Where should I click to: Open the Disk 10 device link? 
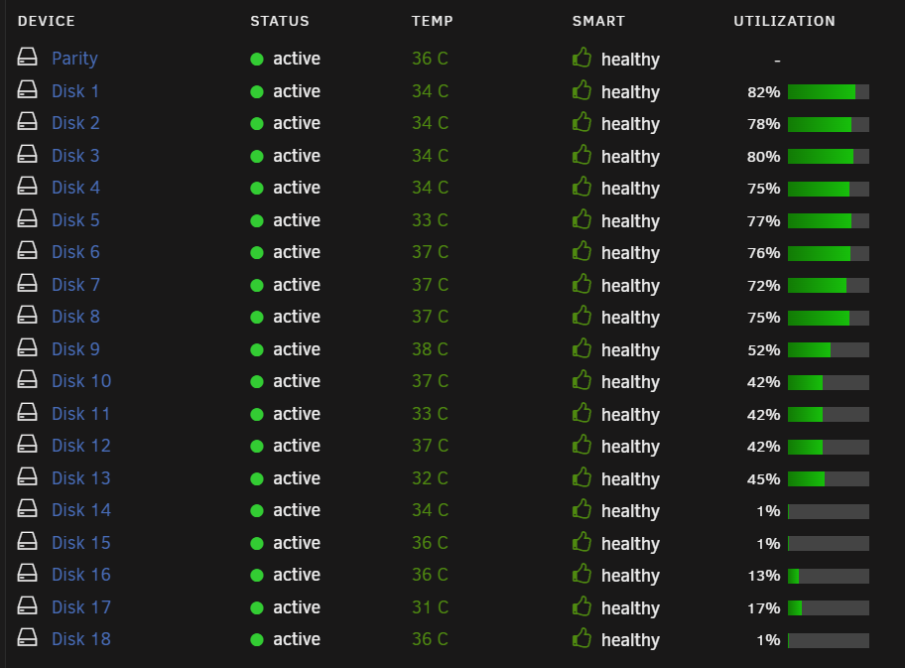pos(81,381)
